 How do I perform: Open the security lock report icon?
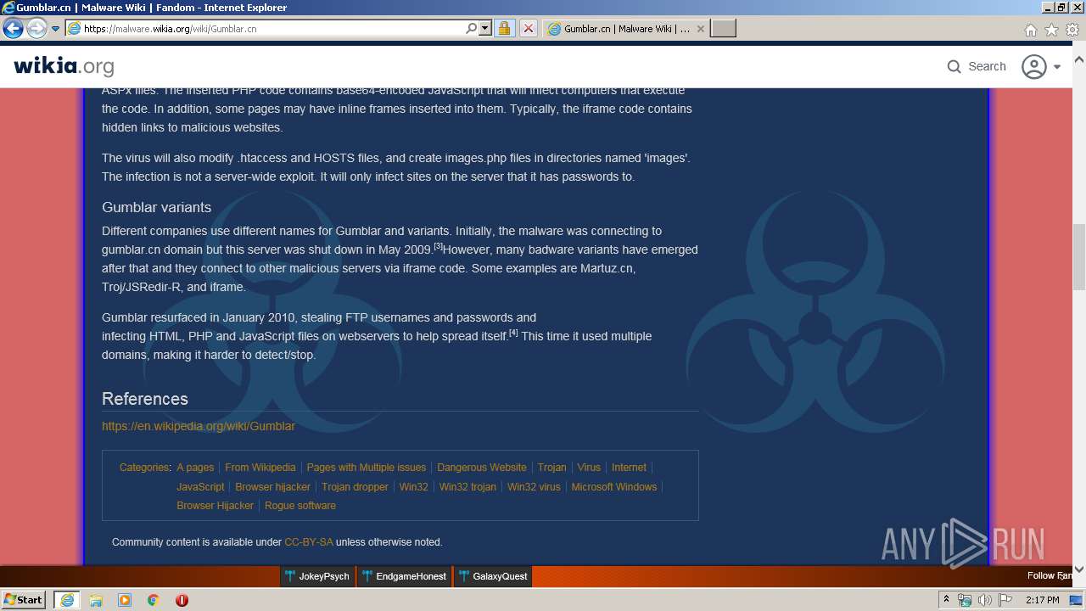(504, 28)
